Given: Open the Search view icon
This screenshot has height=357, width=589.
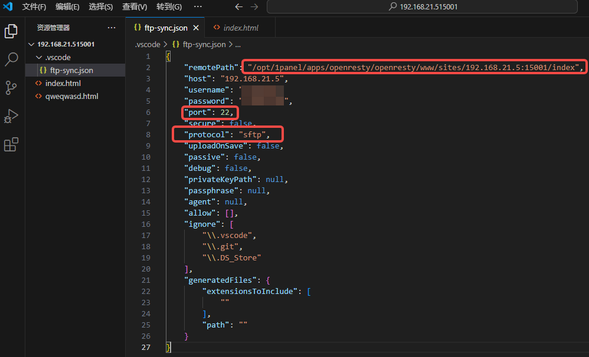Looking at the screenshot, I should coord(11,59).
